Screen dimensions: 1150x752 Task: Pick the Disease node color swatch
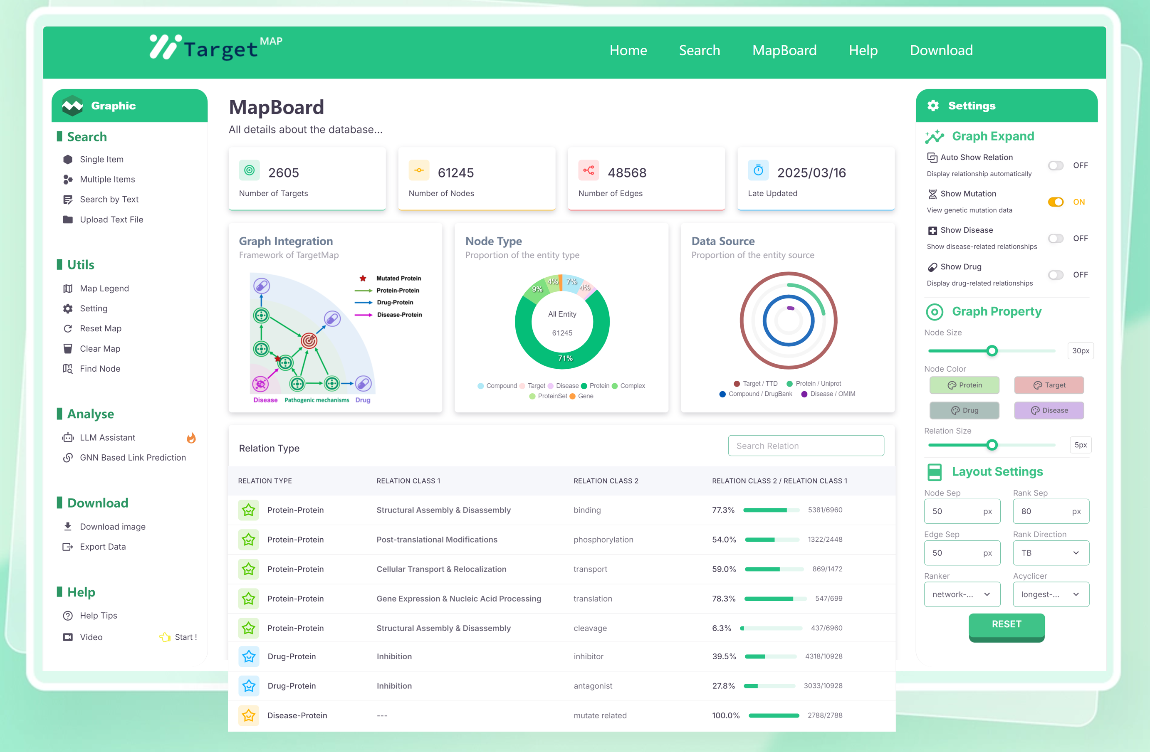[x=1049, y=410]
